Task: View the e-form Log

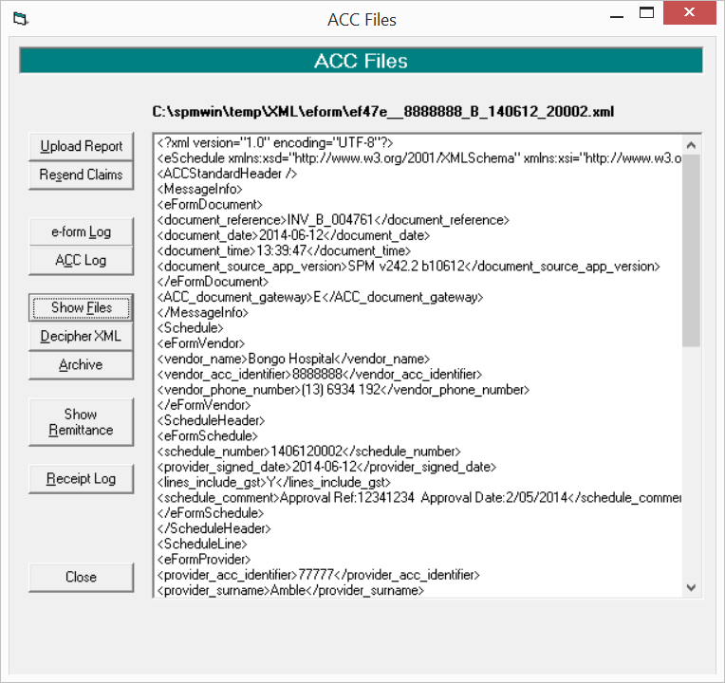Action: pyautogui.click(x=81, y=232)
